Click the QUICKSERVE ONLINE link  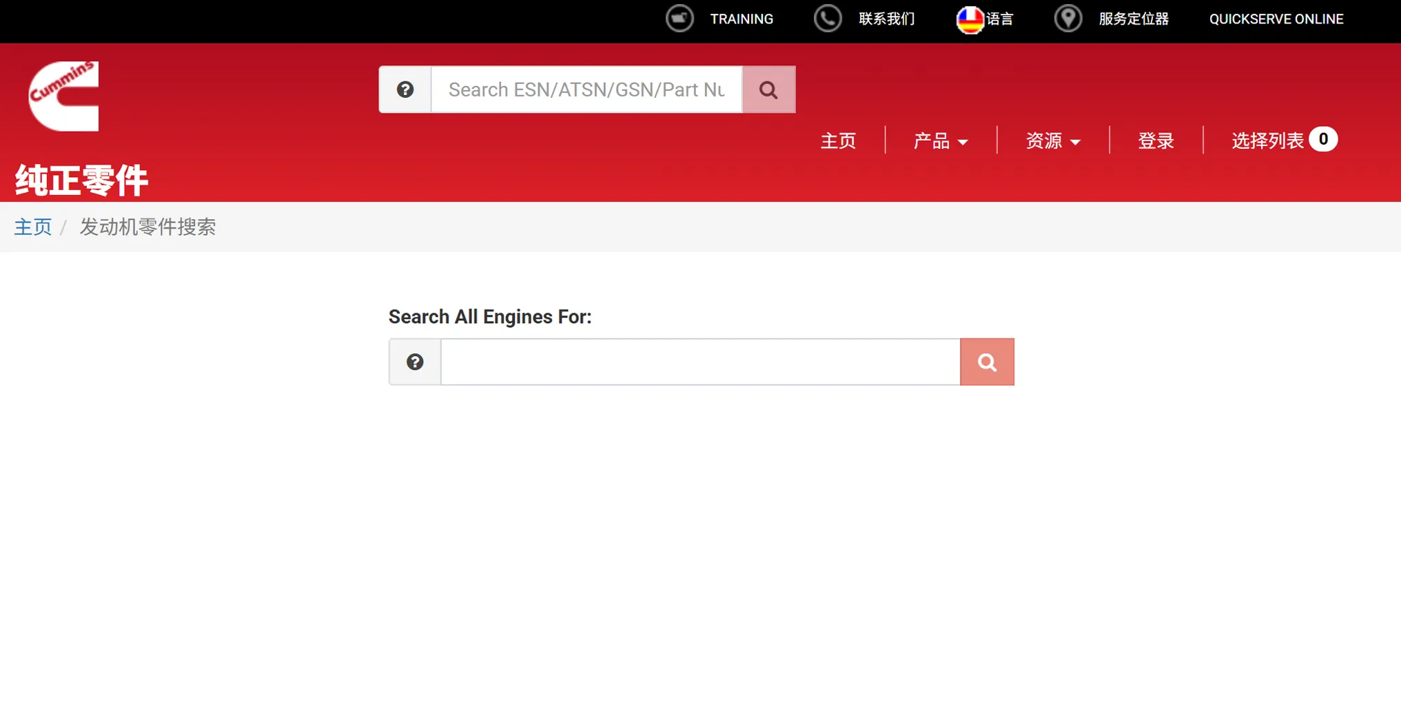tap(1276, 19)
